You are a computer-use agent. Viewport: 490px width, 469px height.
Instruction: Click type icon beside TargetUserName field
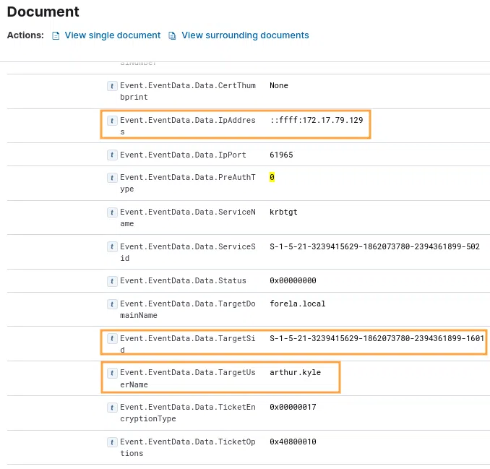point(112,372)
